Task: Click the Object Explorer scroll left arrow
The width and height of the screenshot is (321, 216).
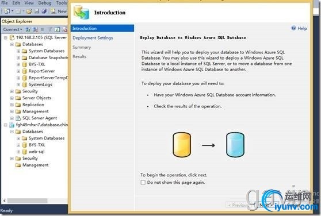Action: 4,200
